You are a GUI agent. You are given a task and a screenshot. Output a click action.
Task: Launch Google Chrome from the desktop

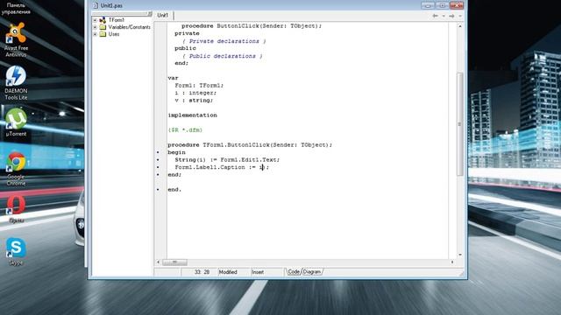click(x=16, y=169)
